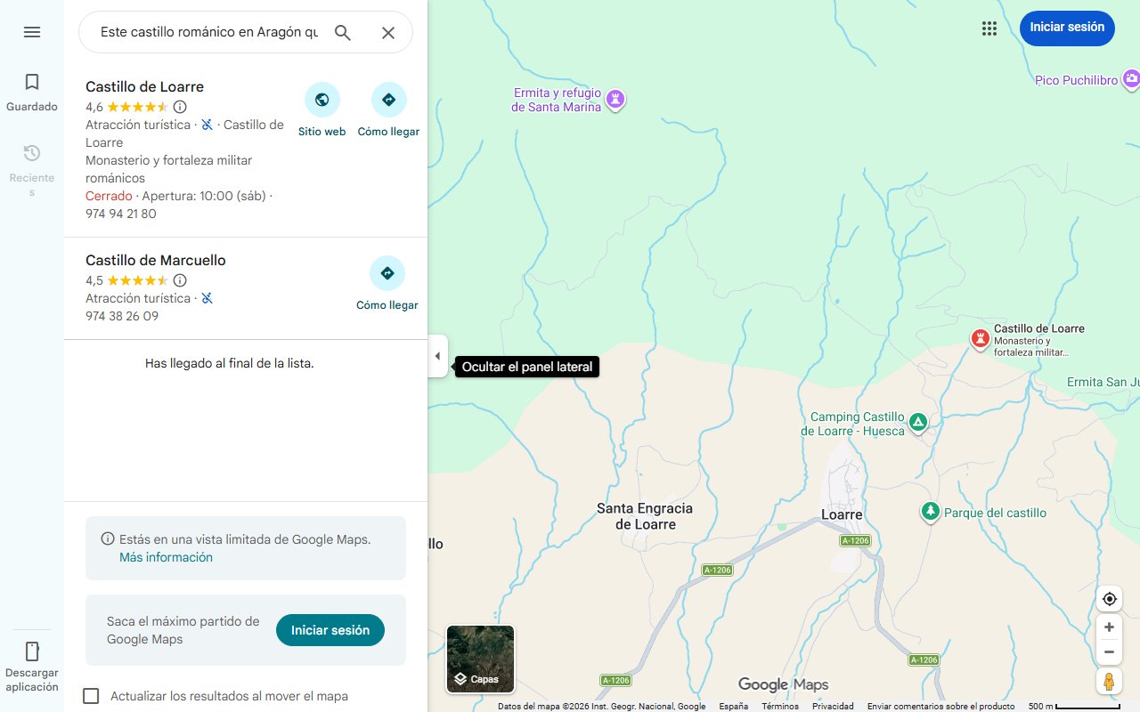This screenshot has width=1140, height=712.
Task: Get directions to Castillo de Marcuello
Action: click(387, 273)
